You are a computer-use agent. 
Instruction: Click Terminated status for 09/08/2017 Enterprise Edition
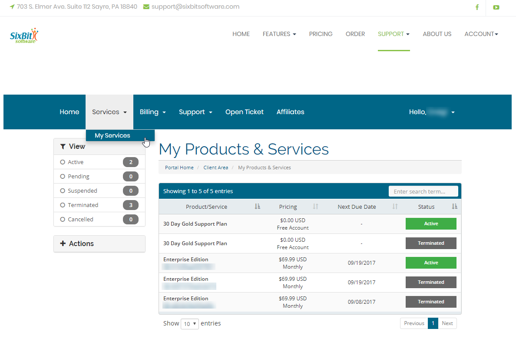click(431, 302)
